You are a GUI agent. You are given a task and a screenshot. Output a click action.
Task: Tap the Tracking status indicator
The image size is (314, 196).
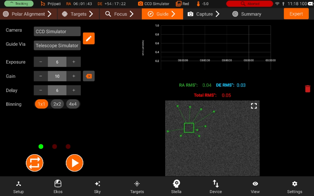19,4
